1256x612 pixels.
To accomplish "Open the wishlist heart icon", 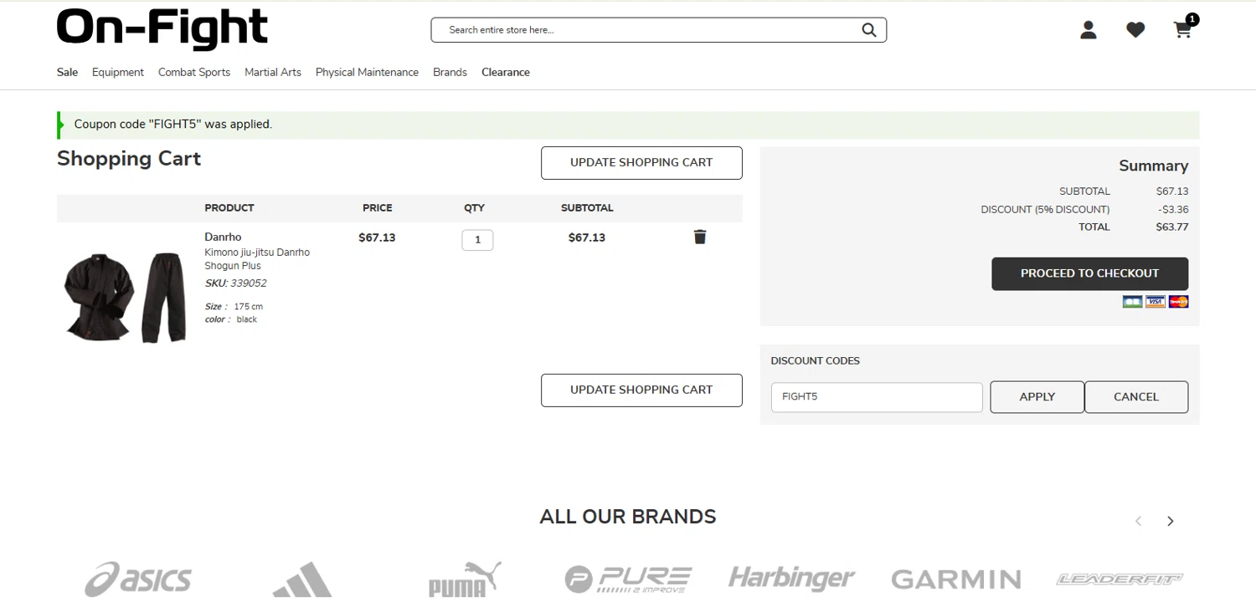I will coord(1135,30).
